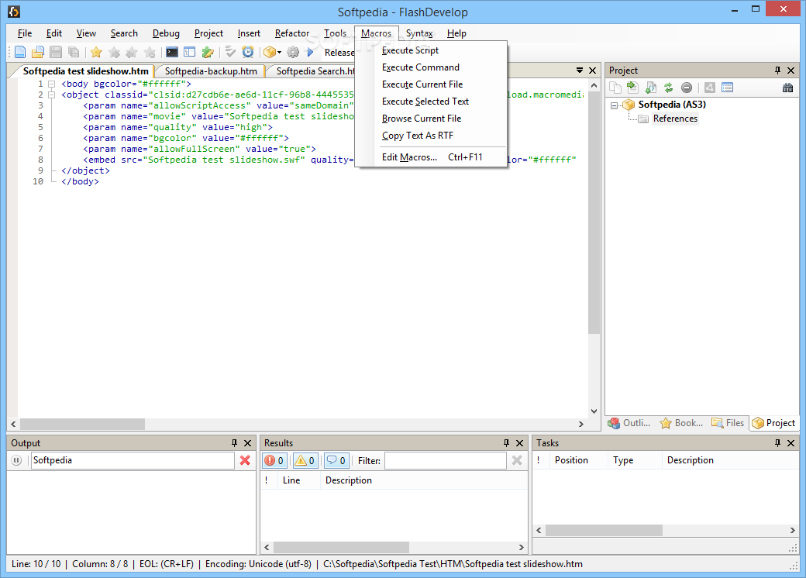Toggle bookmark with the gold star icon

(x=96, y=52)
